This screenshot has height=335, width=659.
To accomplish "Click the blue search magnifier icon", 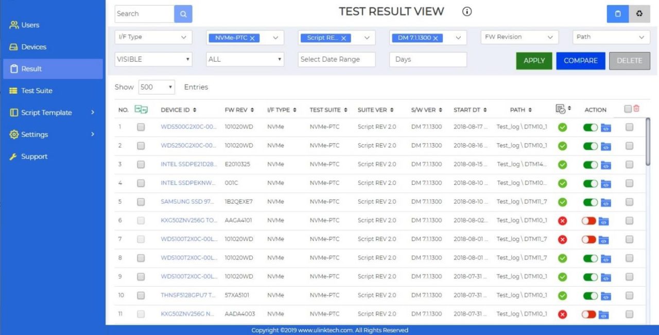I will [x=183, y=13].
